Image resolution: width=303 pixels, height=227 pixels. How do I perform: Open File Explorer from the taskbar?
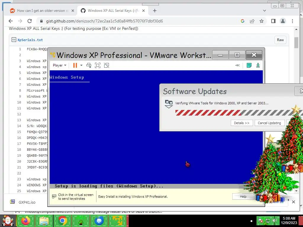click(x=44, y=220)
